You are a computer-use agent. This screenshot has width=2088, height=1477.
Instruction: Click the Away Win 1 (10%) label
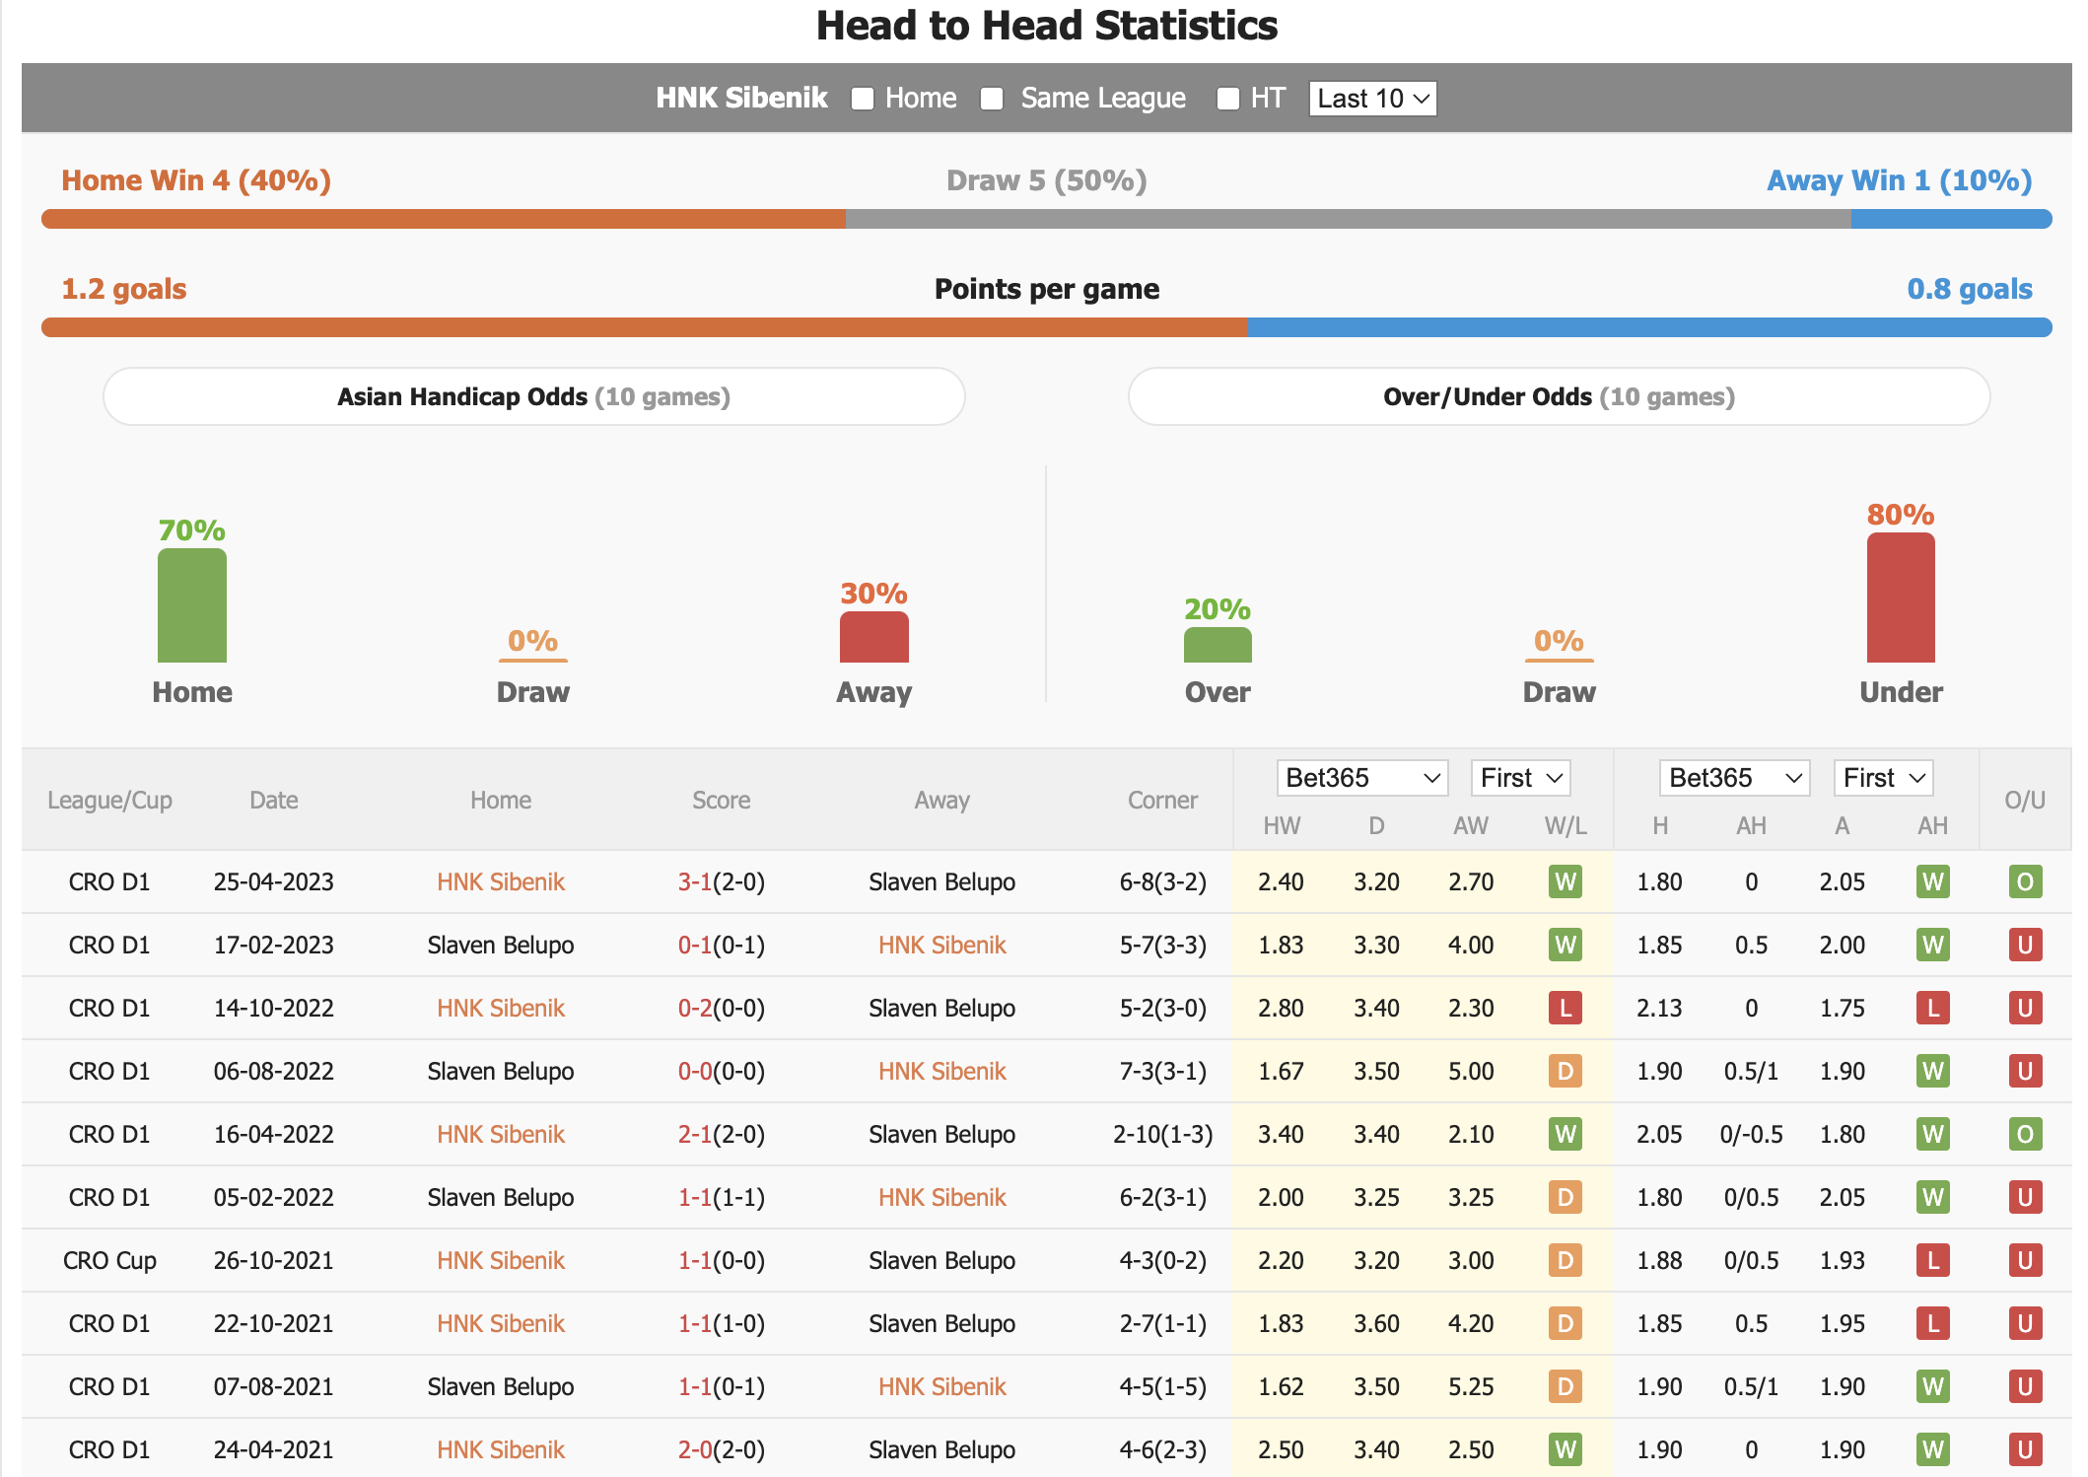(1900, 180)
